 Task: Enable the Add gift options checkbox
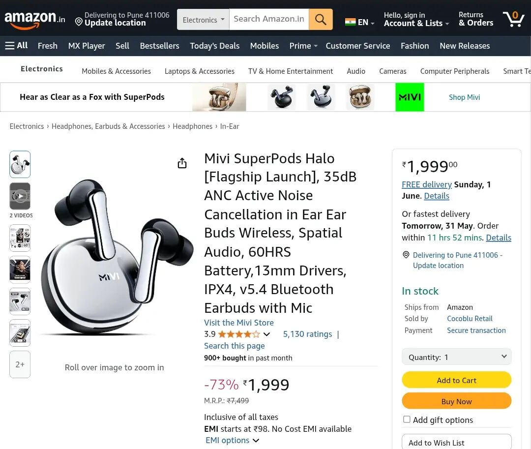[407, 419]
